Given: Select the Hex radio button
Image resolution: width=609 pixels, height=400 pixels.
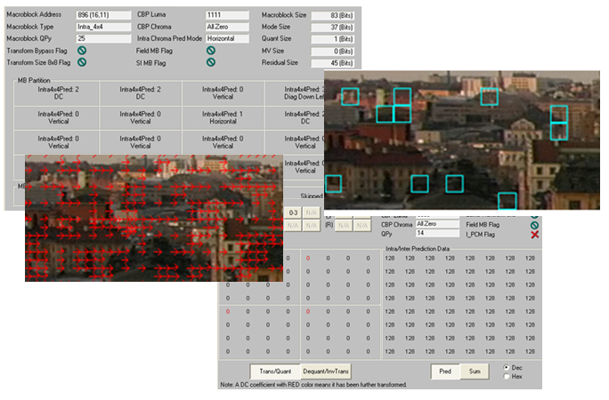Looking at the screenshot, I should (507, 376).
